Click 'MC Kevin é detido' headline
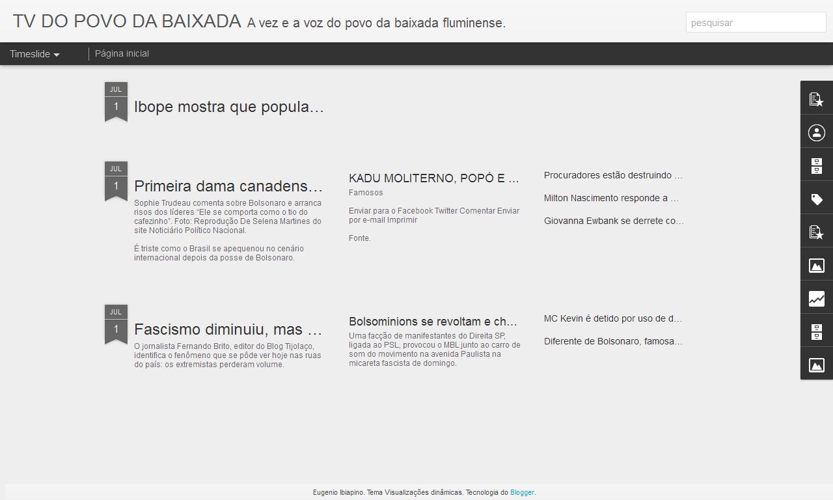Image resolution: width=833 pixels, height=500 pixels. (x=612, y=318)
